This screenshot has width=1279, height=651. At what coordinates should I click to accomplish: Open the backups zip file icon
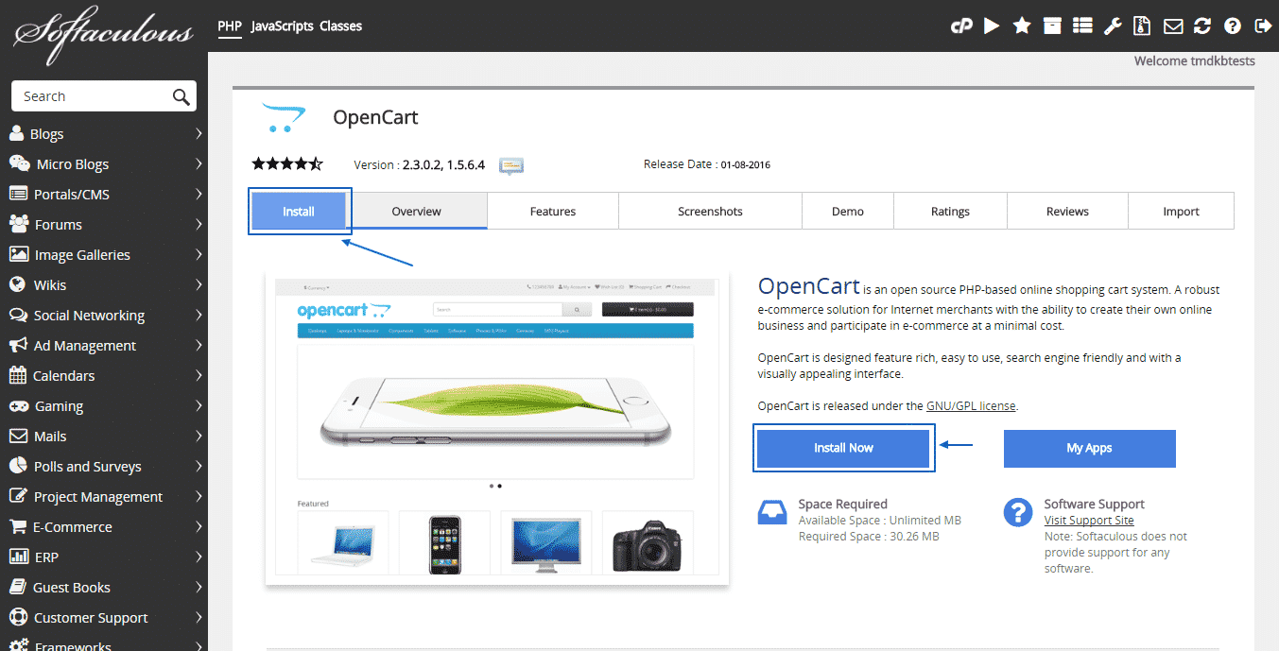pyautogui.click(x=1143, y=26)
